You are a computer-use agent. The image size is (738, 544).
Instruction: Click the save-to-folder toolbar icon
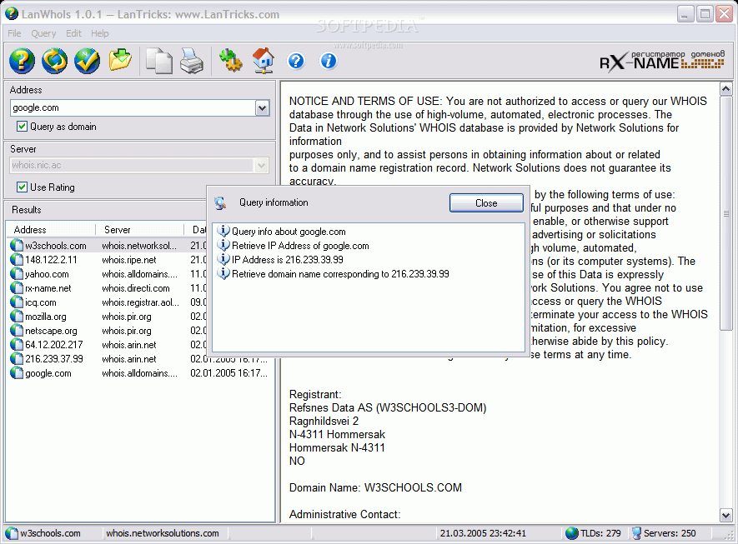point(120,60)
